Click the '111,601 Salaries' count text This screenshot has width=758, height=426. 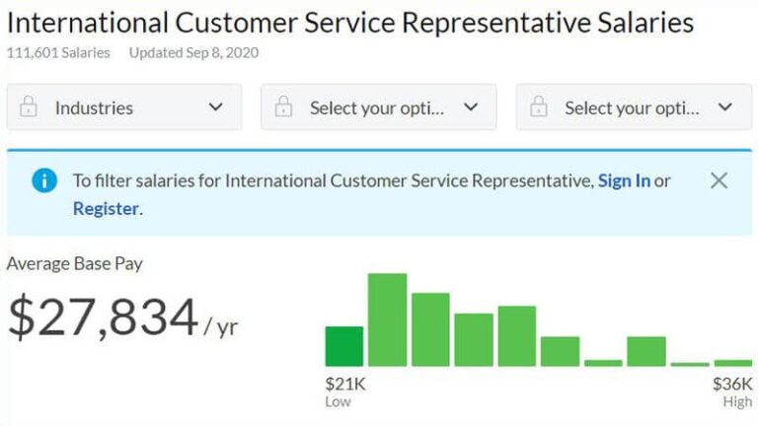click(58, 52)
